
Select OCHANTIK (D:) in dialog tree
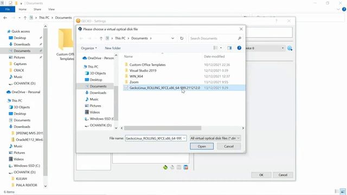point(98,125)
